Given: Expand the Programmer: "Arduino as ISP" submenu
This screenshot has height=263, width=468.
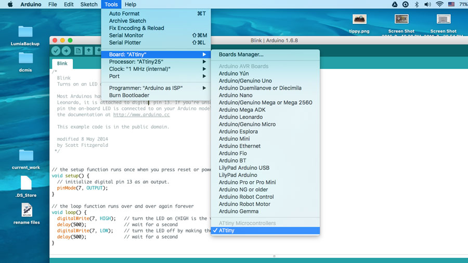Looking at the screenshot, I should (156, 88).
